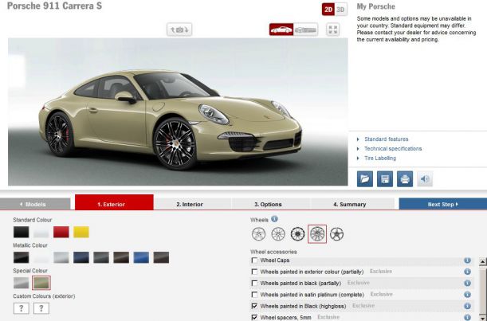Enable Wheels painted in satin platinum (complete)
487x321 pixels.
click(x=254, y=294)
